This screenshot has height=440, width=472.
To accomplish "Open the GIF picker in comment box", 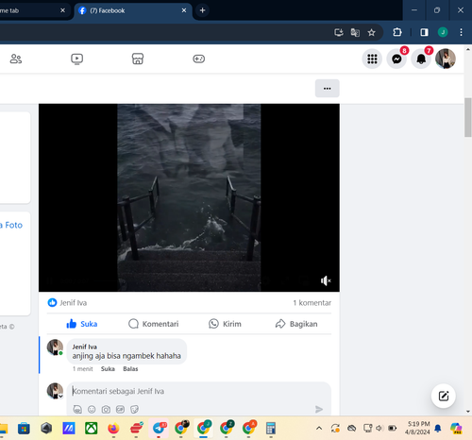I will pyautogui.click(x=120, y=409).
